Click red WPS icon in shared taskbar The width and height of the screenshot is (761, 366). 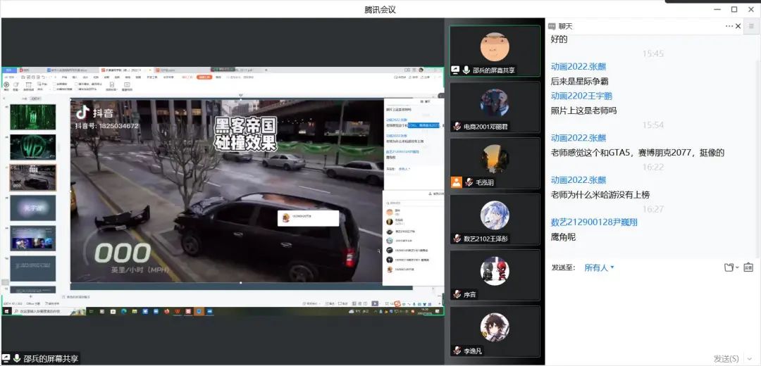(178, 311)
